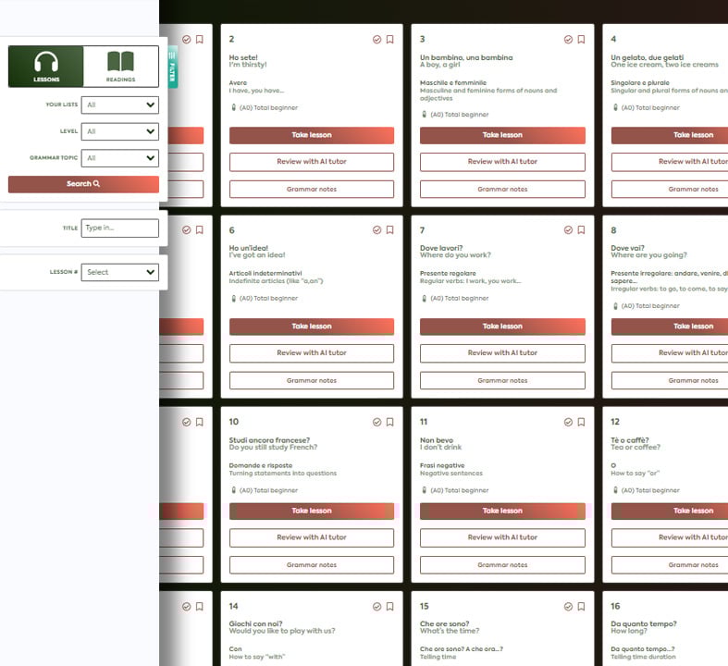
Task: Click bookmark icon on lesson 11 'Non bevo'
Action: pyautogui.click(x=581, y=422)
